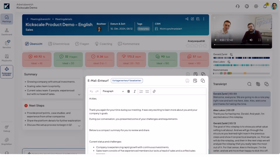
Task: Click the Kickscale logo
Action: [x=7, y=6]
